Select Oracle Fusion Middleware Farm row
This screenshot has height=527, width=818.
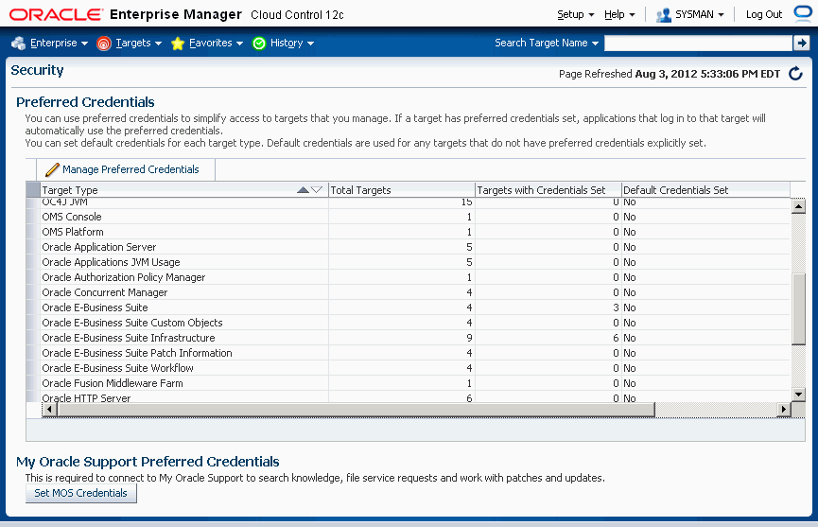click(408, 383)
